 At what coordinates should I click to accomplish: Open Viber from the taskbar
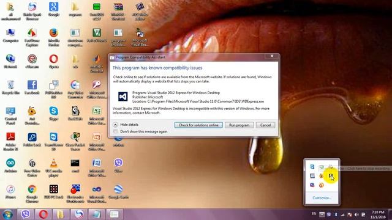click(26, 215)
